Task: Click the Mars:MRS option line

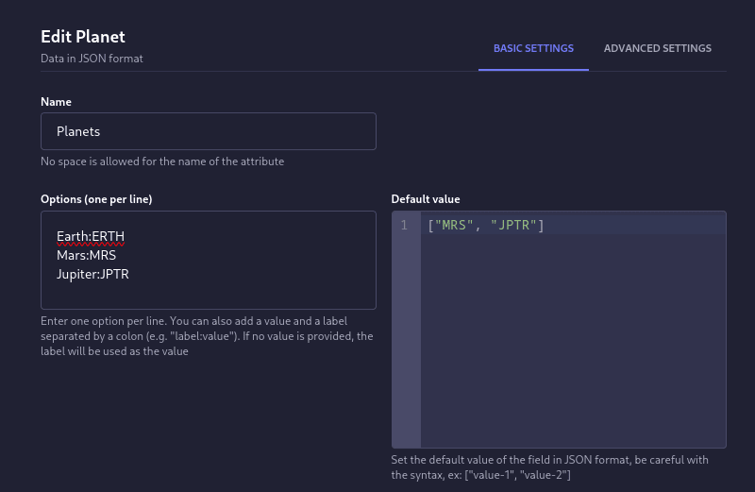Action: [x=86, y=255]
